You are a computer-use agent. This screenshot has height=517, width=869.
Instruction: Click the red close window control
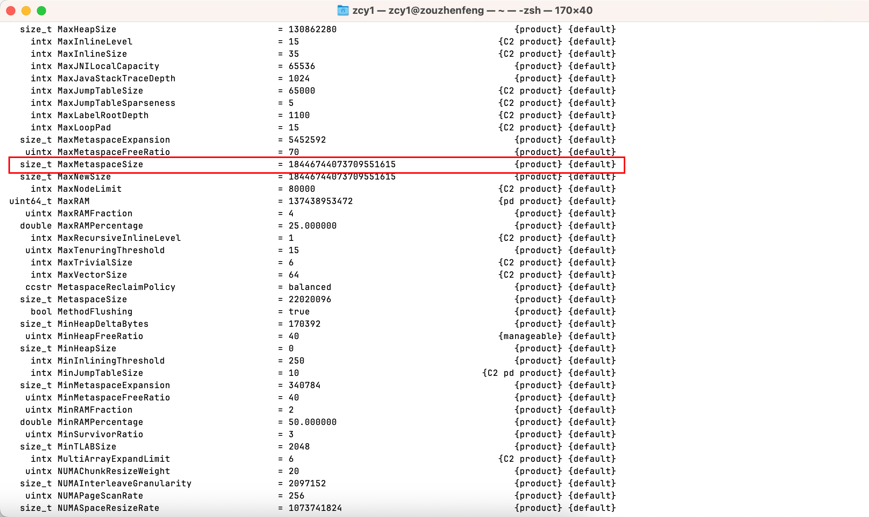tap(11, 11)
